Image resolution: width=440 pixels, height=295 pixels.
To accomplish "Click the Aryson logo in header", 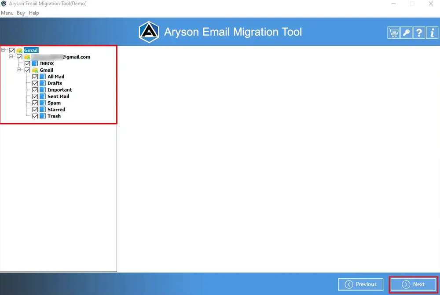I will point(149,32).
